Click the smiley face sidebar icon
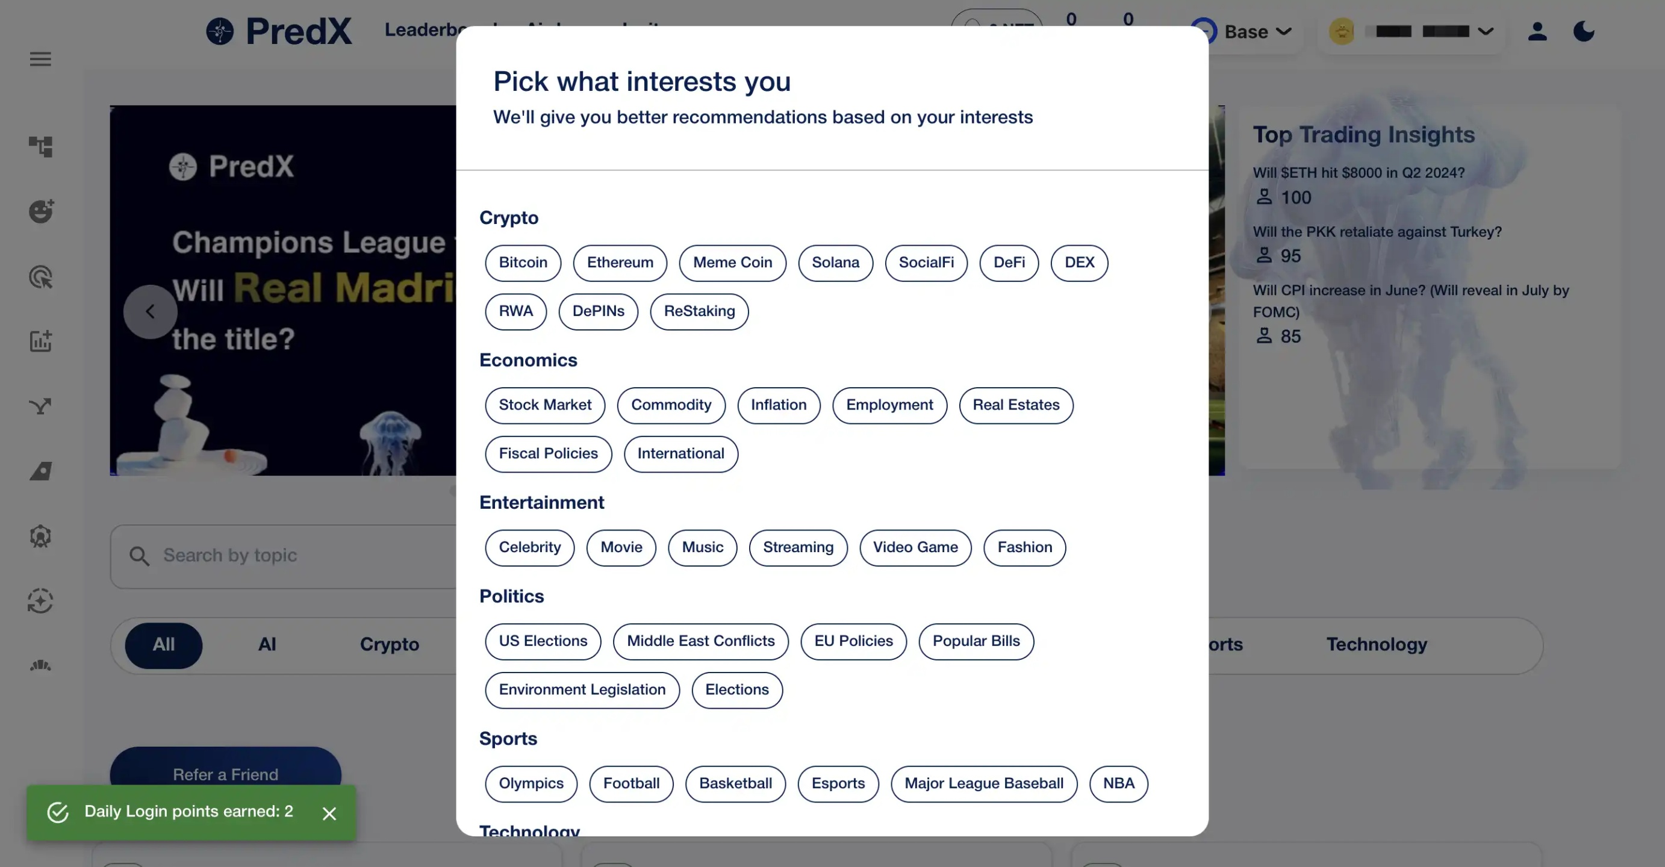 point(40,211)
